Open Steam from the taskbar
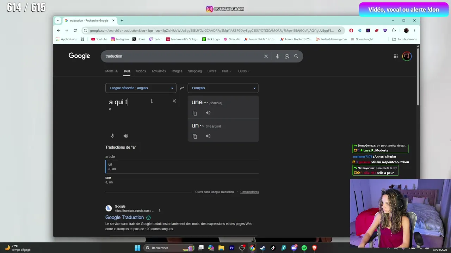 pos(262,248)
